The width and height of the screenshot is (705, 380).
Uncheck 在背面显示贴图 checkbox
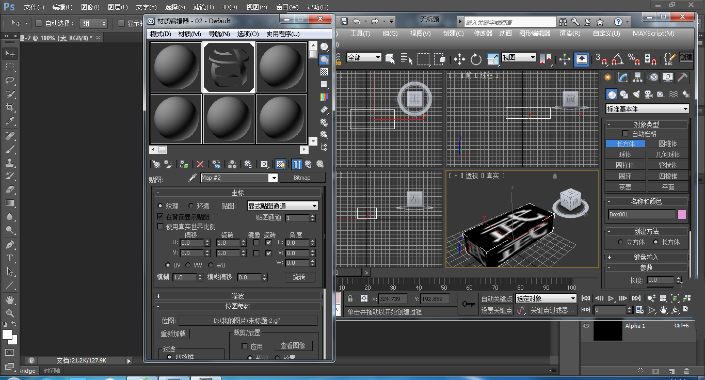pos(160,216)
